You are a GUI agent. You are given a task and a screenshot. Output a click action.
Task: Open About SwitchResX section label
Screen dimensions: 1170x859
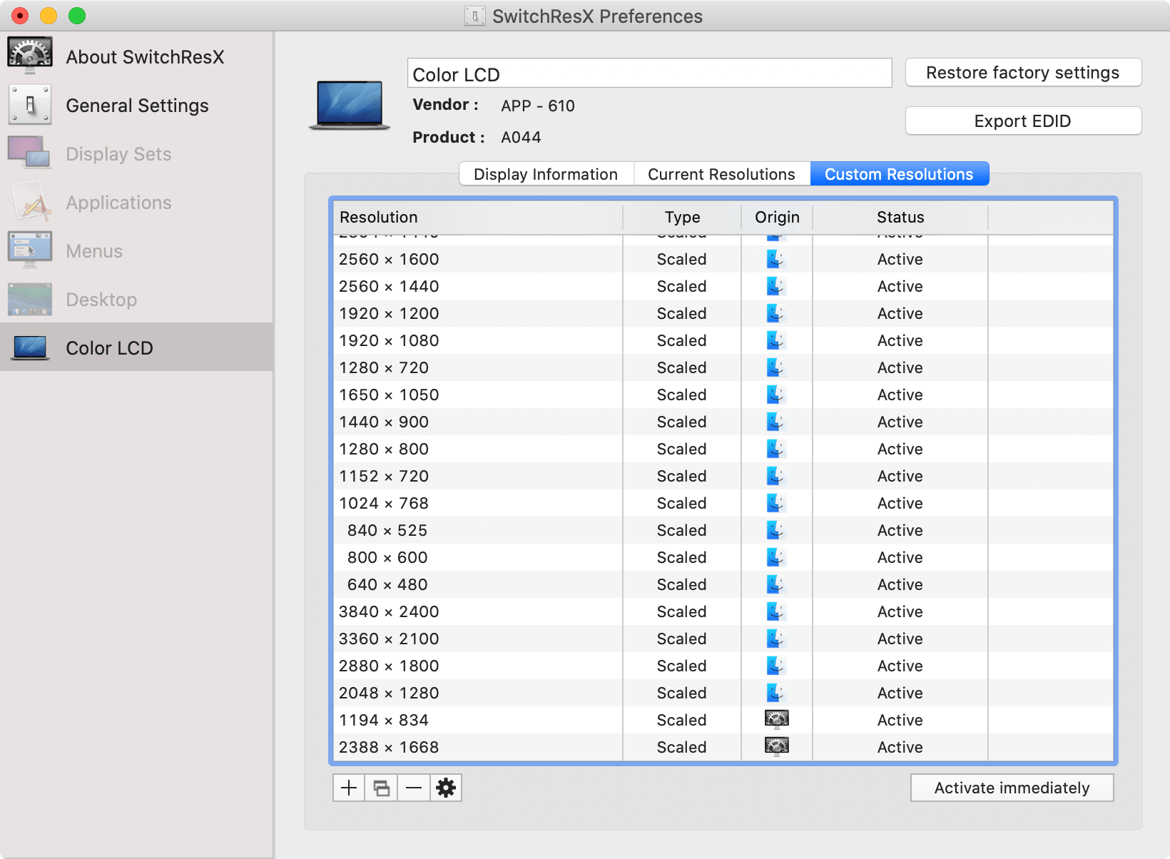[x=145, y=57]
